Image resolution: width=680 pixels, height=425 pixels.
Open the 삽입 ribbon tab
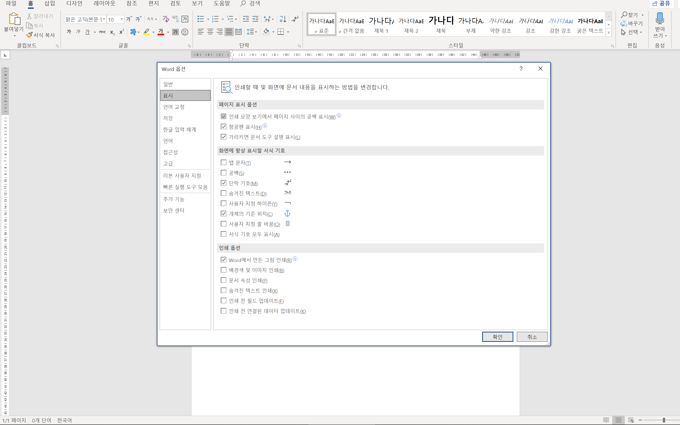(x=49, y=3)
